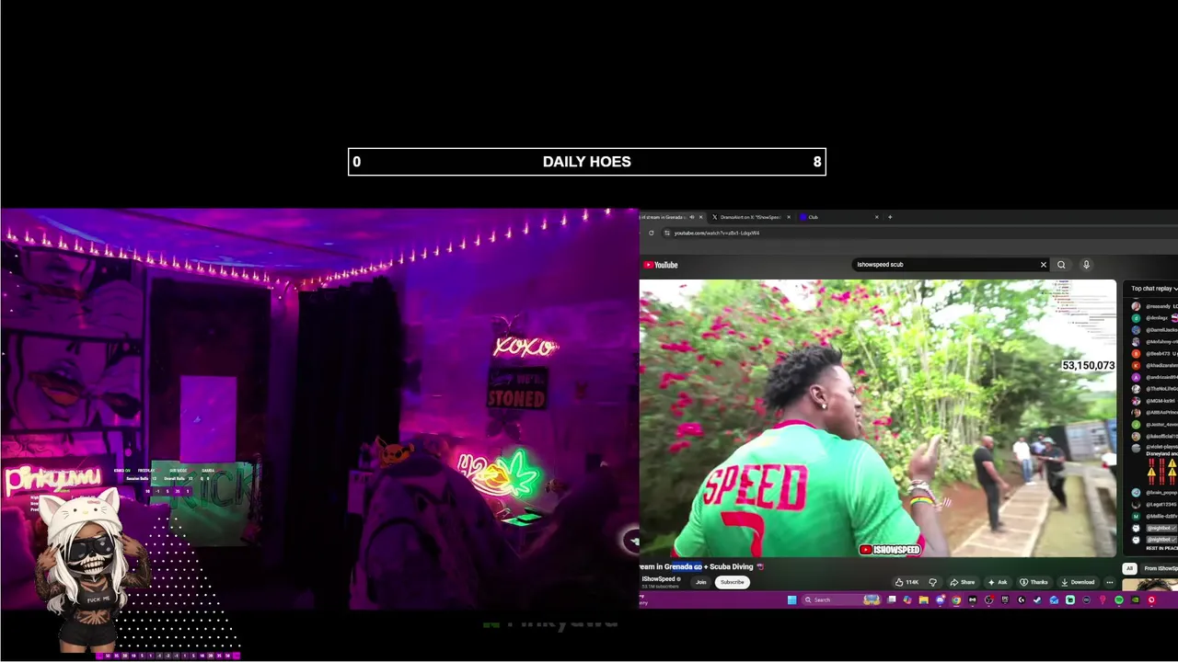
Task: Click the 53,150,073 counter in video
Action: tap(1088, 366)
